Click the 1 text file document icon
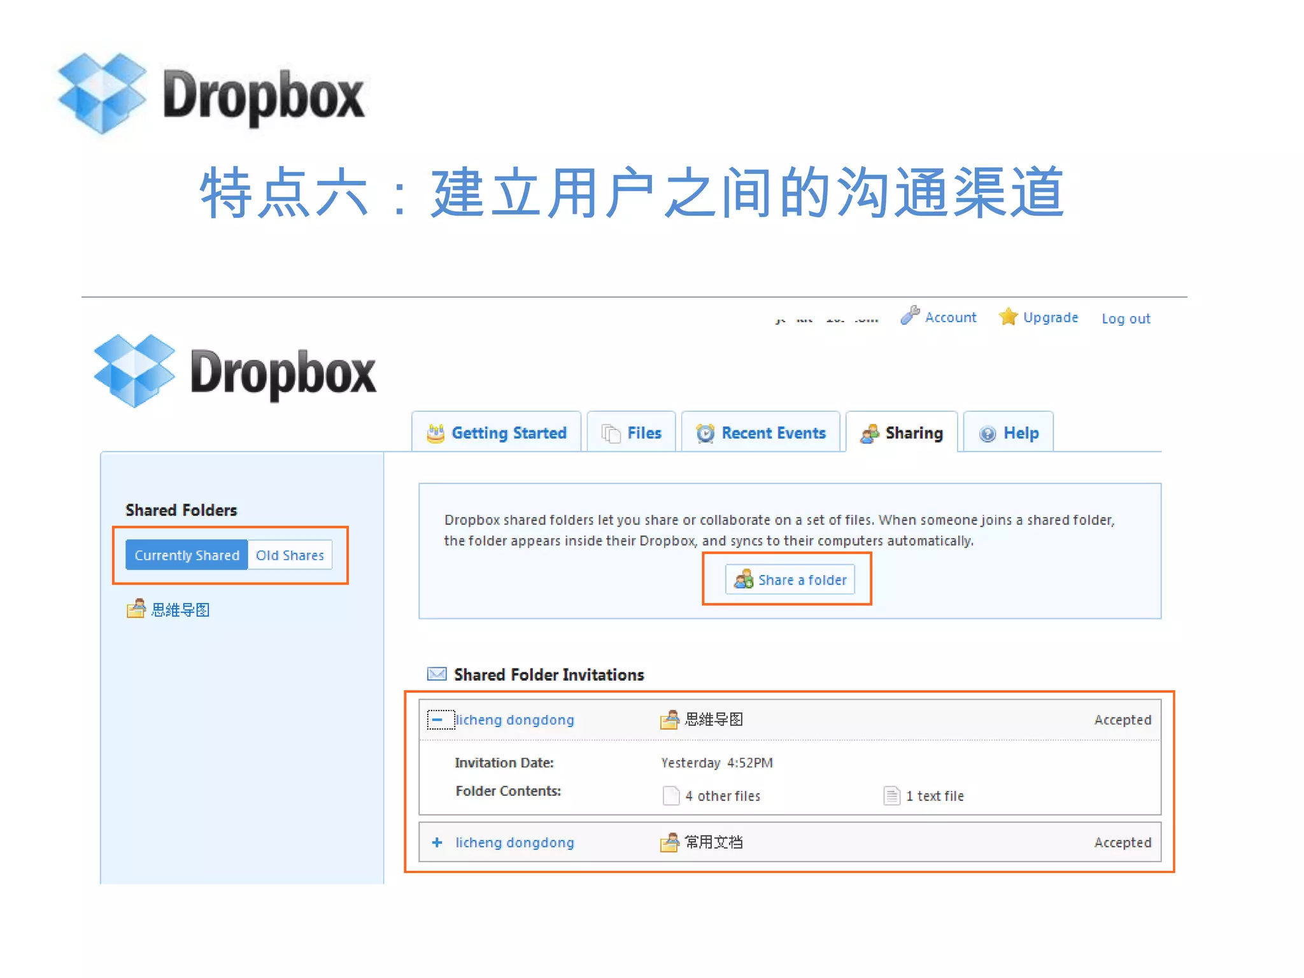The height and width of the screenshot is (978, 1304). (891, 796)
